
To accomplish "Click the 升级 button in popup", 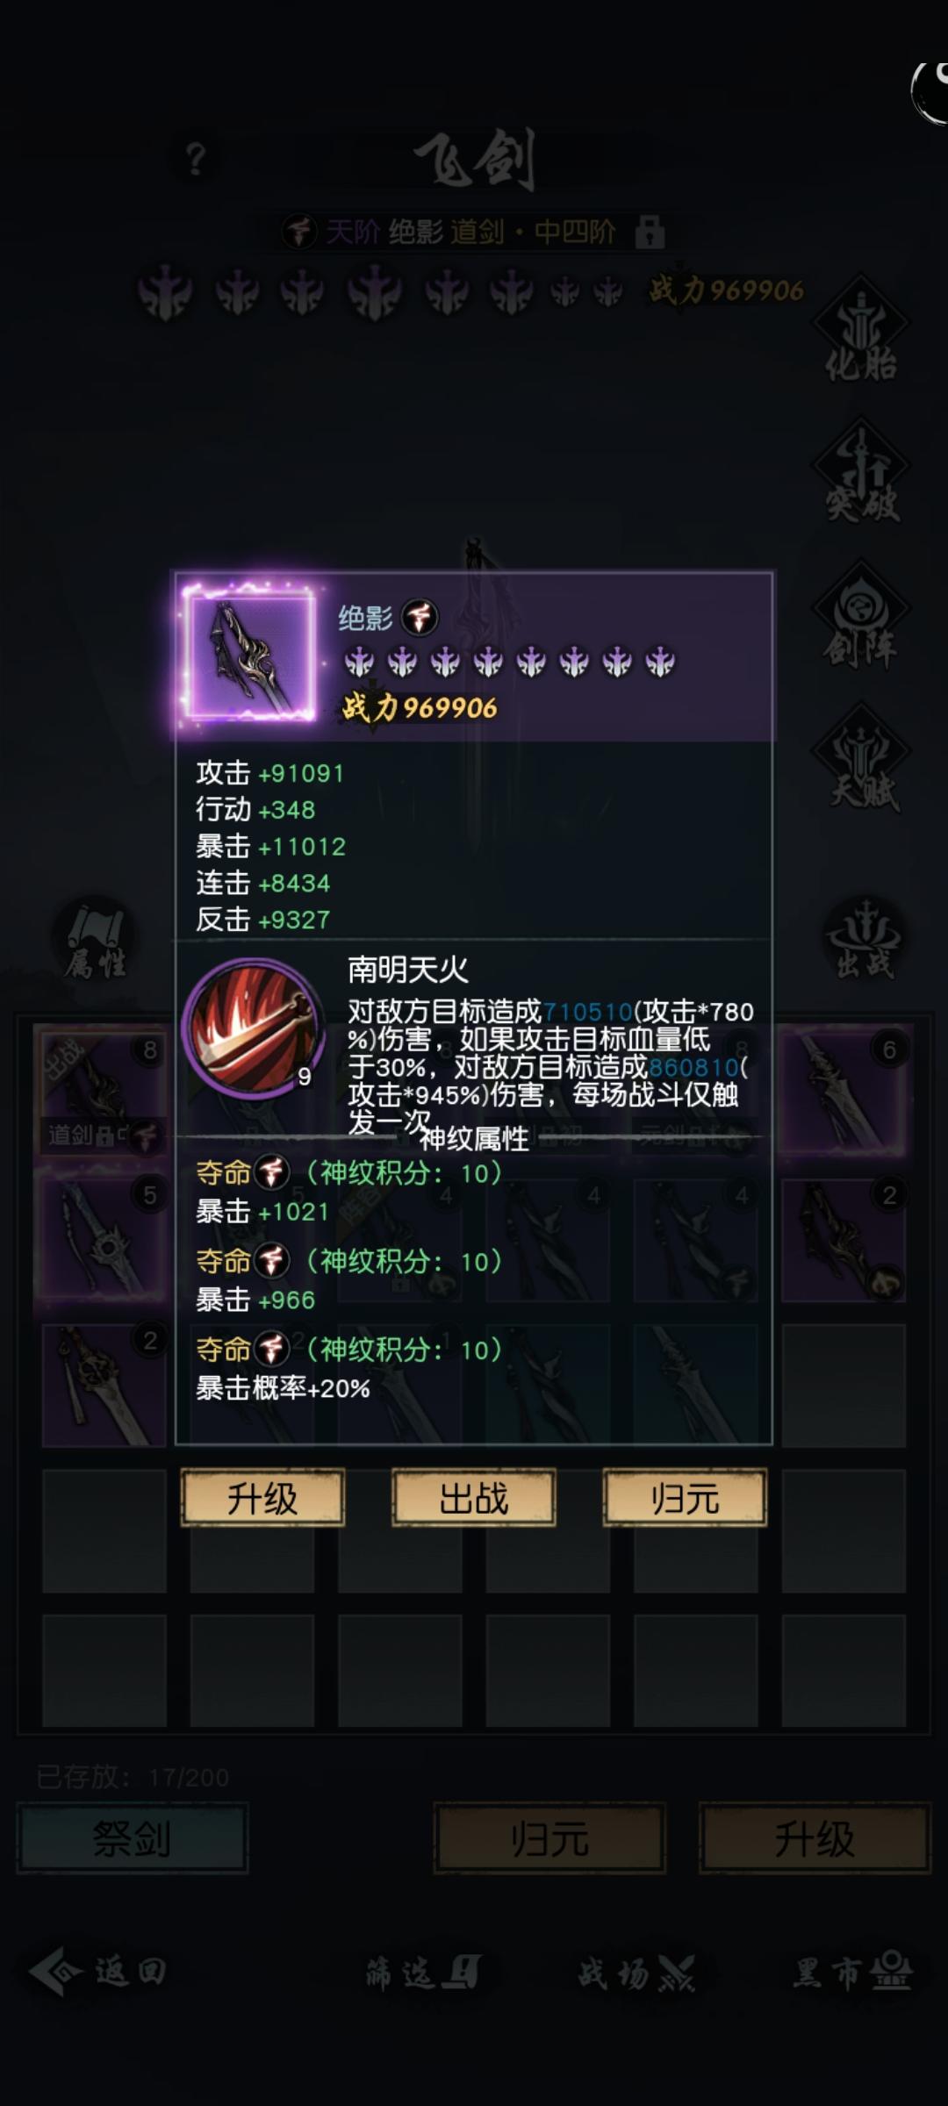I will (262, 1498).
